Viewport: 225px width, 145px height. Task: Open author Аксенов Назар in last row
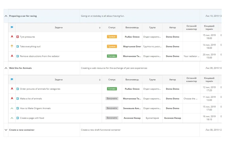172,118
